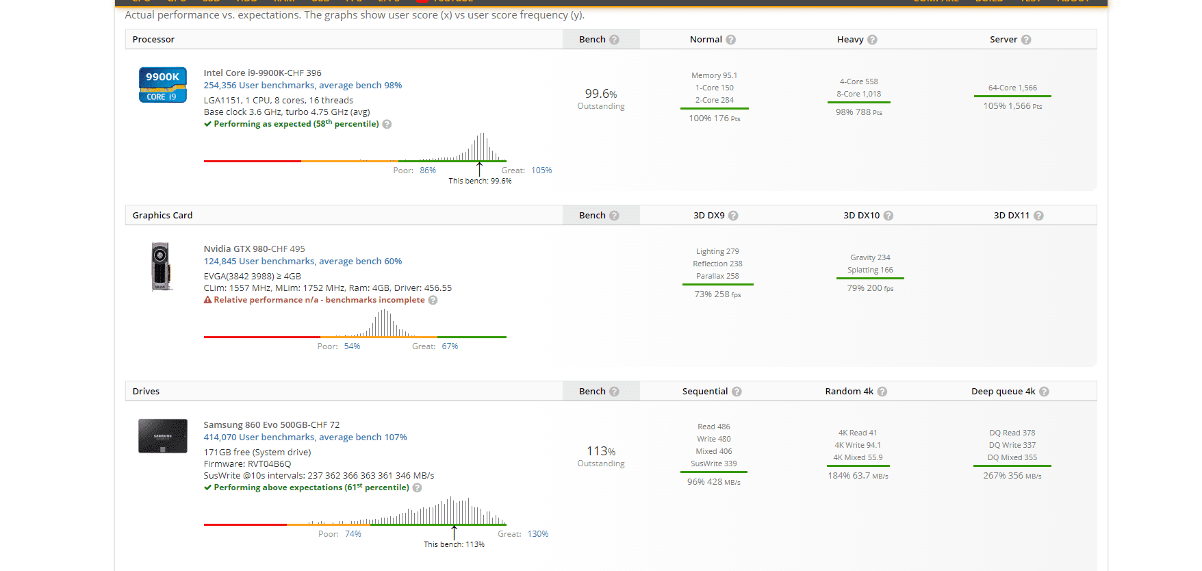Click 'Firmware: RVT04B6Q' text

click(x=247, y=464)
